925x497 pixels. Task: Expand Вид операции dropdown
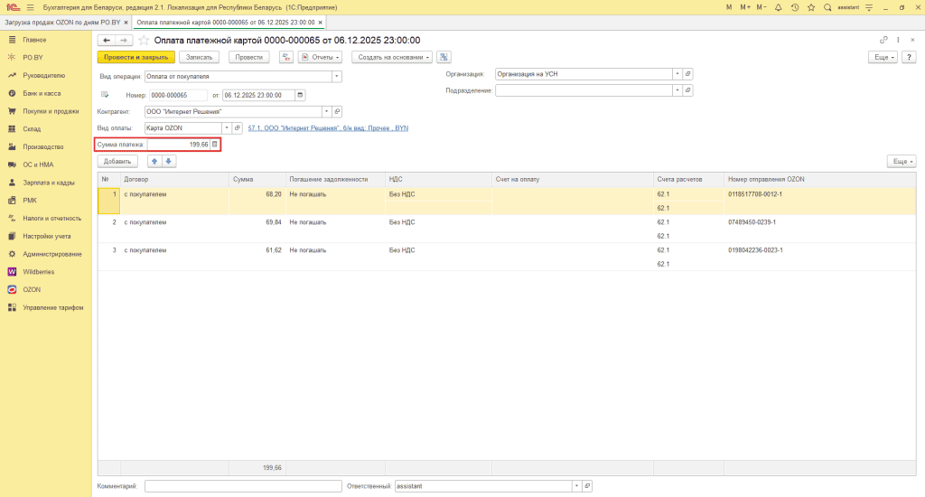(336, 76)
